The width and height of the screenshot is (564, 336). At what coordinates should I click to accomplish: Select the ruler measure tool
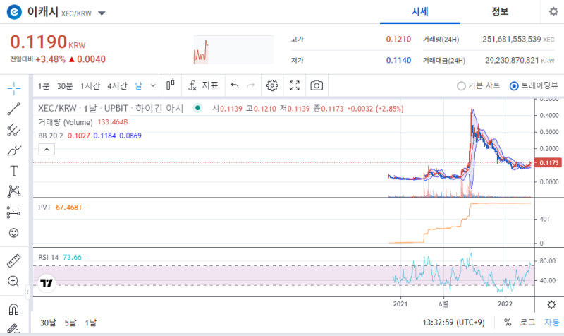point(13,260)
